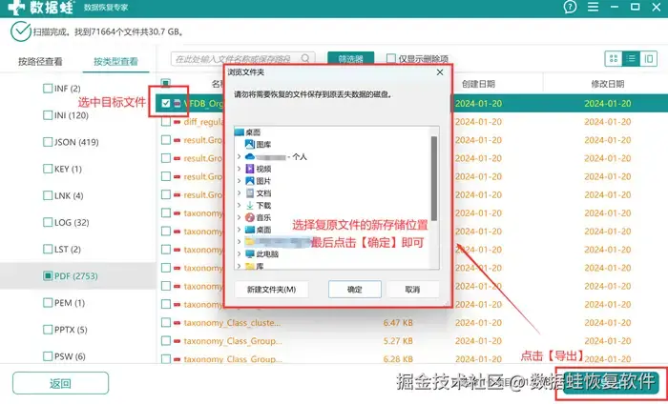Image resolution: width=668 pixels, height=404 pixels.
Task: Click PDF icon of diff_regula file row
Action: (177, 122)
